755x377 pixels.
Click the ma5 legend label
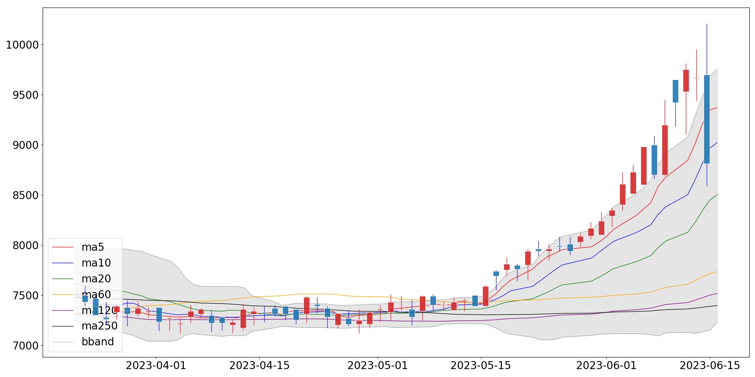point(92,247)
